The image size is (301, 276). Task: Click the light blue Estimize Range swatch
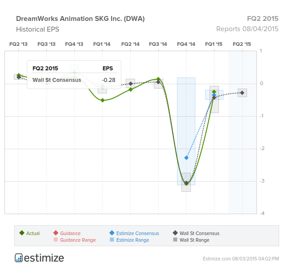coord(112,239)
